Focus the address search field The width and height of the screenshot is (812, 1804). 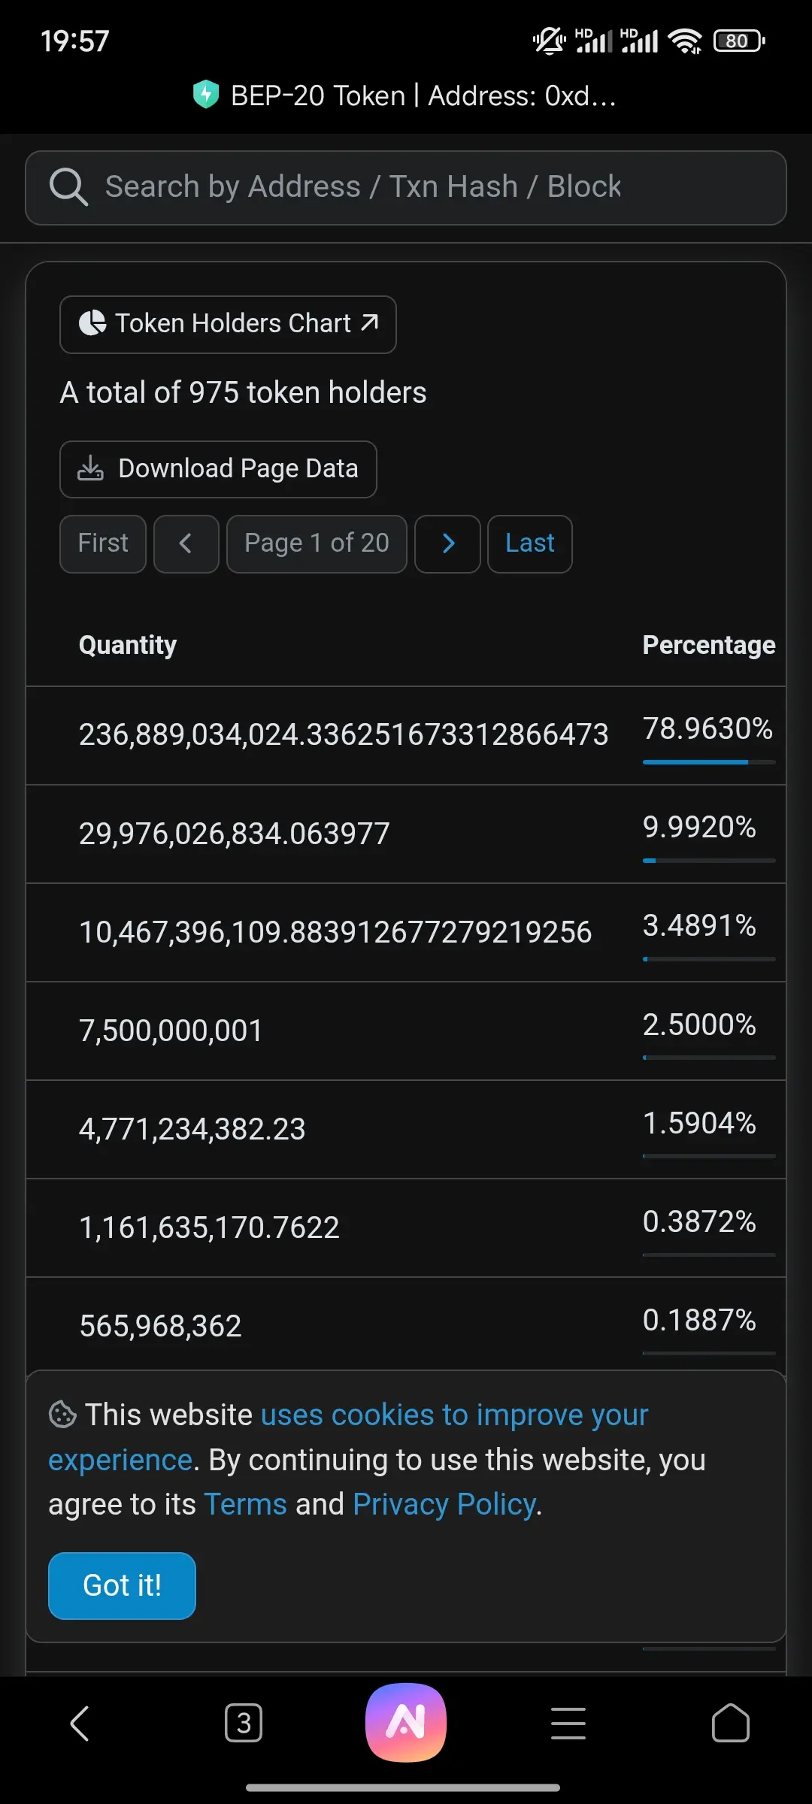click(x=421, y=187)
